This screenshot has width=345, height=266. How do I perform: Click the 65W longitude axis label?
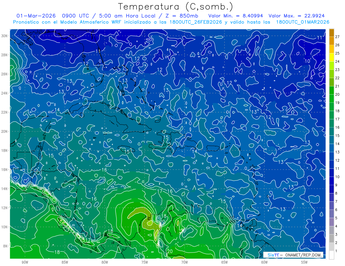(x=225, y=263)
